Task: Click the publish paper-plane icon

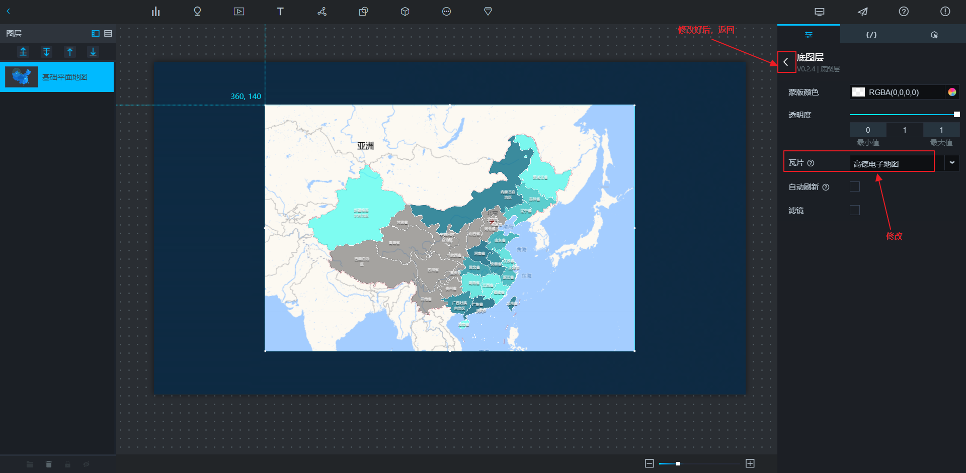Action: point(862,12)
